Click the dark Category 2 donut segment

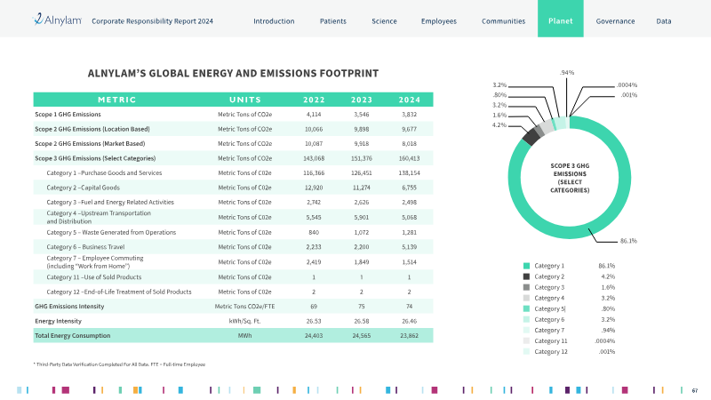531,137
